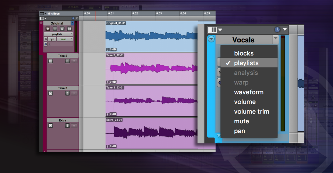Open the track list column view menu arrow
The width and height of the screenshot is (333, 173).
[x=45, y=19]
